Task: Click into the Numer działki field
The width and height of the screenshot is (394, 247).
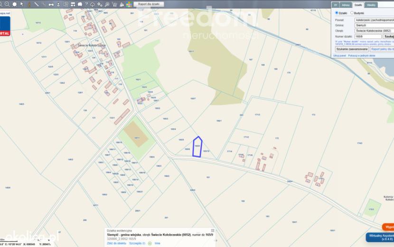Action: pos(368,37)
